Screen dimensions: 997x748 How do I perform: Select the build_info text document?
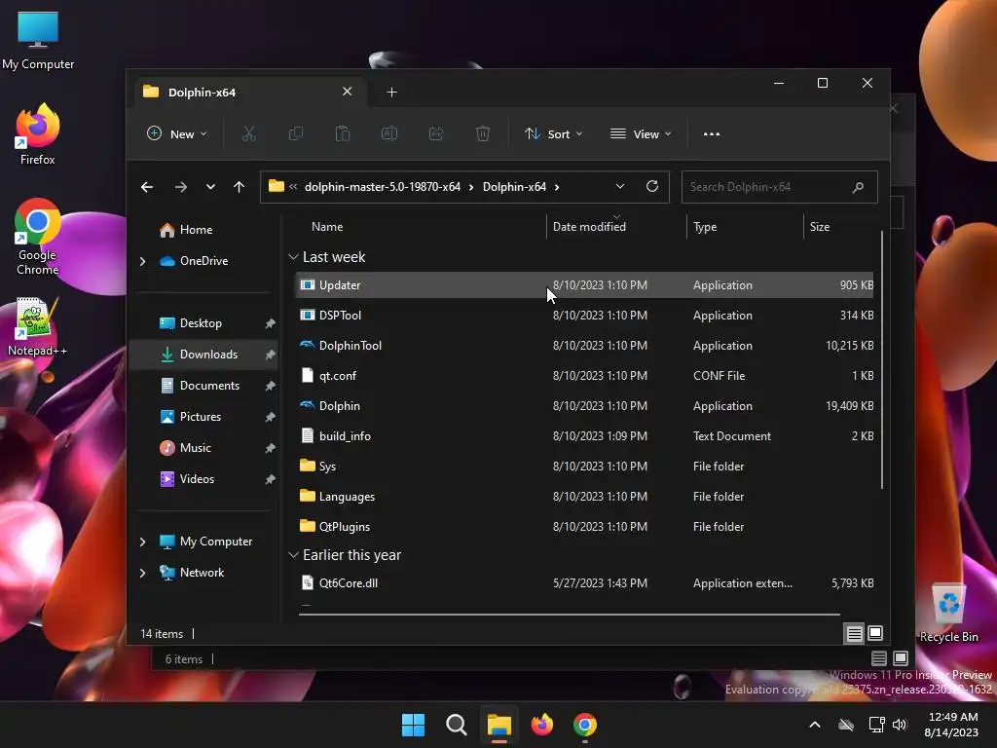pyautogui.click(x=584, y=436)
